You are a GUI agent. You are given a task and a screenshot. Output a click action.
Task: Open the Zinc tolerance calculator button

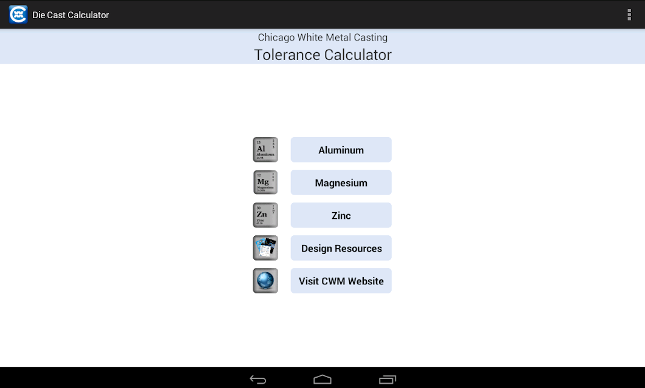coord(341,216)
